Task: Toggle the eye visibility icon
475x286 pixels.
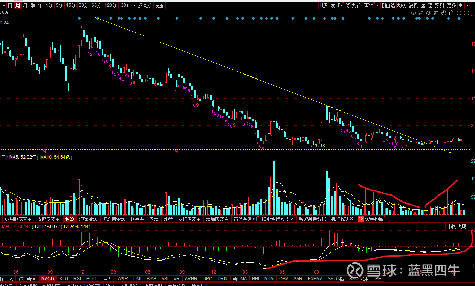Action: coord(429,13)
